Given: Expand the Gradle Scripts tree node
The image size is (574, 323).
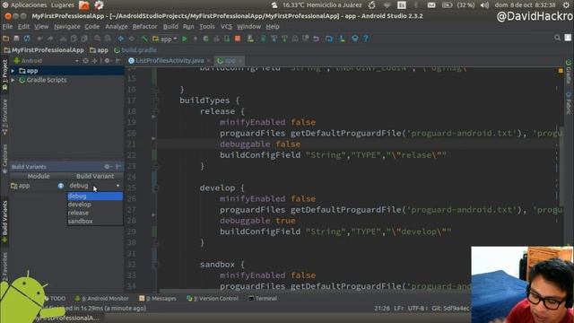Looking at the screenshot, I should click(13, 80).
